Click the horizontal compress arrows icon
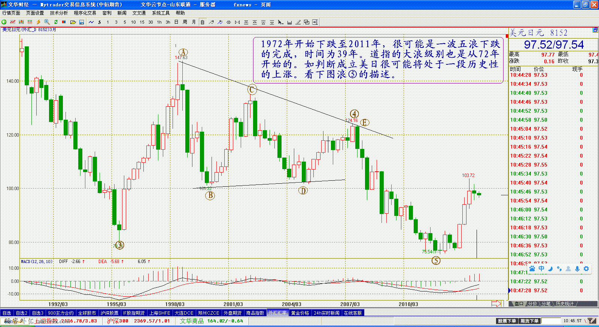This screenshot has height=327, width=599. [x=237, y=22]
